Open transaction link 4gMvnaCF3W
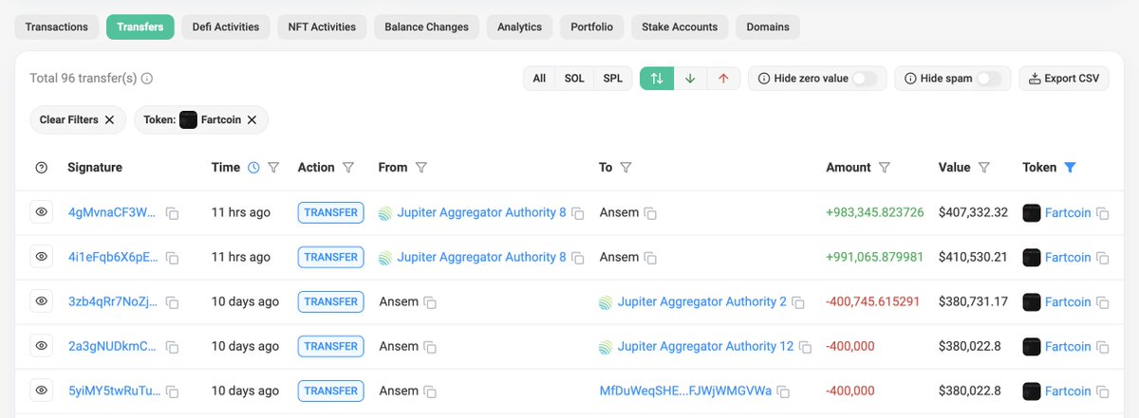The width and height of the screenshot is (1139, 418). 112,213
